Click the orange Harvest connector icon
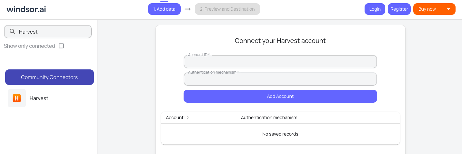Viewport: 462px width, 154px height. click(x=17, y=98)
